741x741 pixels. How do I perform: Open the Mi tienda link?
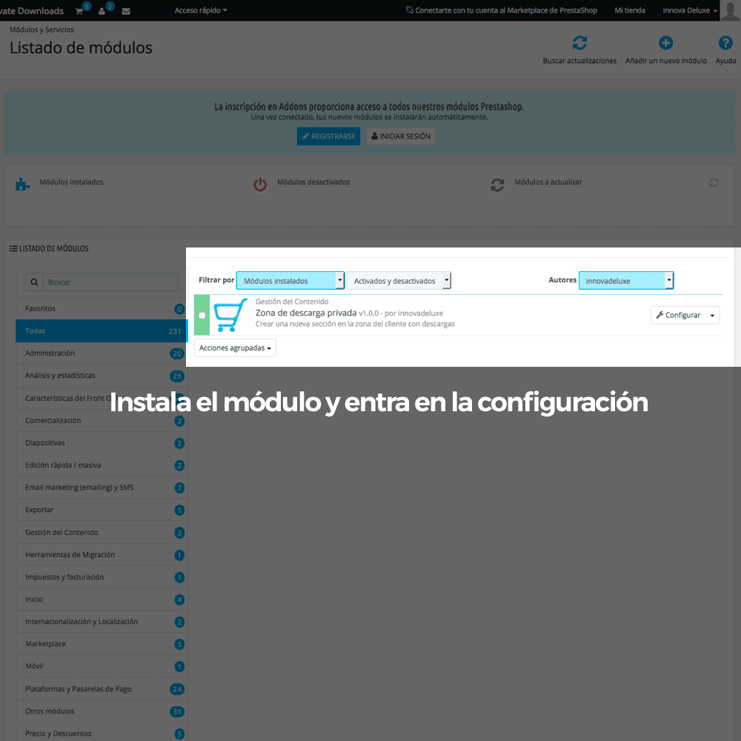click(629, 10)
